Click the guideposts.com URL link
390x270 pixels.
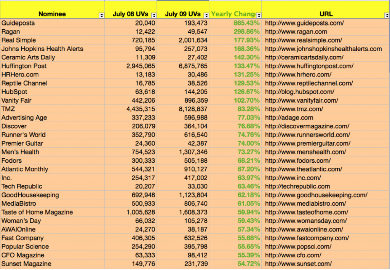[x=304, y=23]
